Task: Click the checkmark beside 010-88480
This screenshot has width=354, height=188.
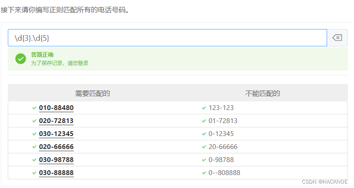Action: tap(34, 108)
